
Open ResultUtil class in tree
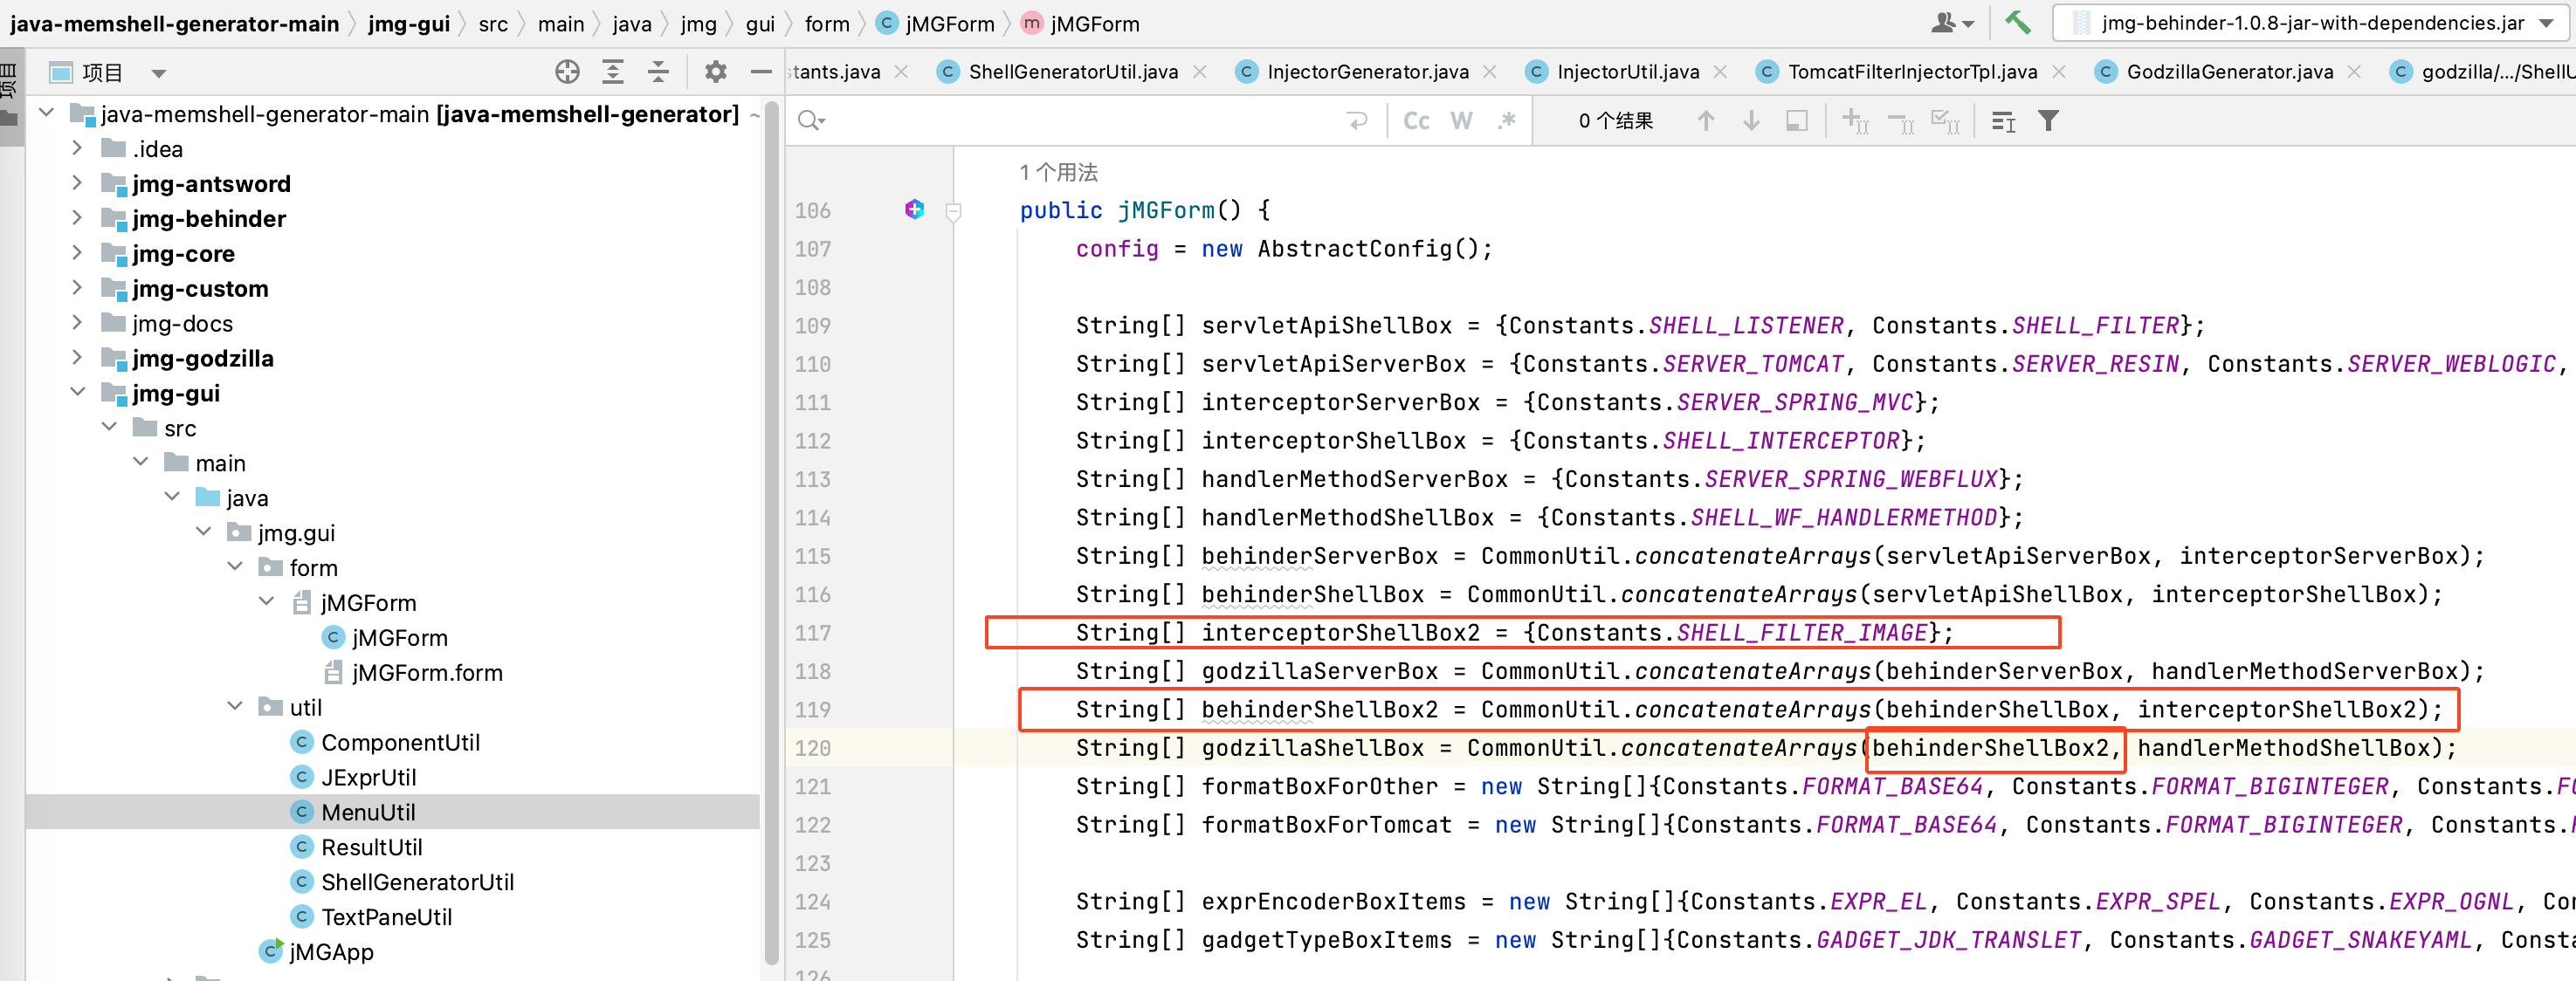click(x=371, y=848)
